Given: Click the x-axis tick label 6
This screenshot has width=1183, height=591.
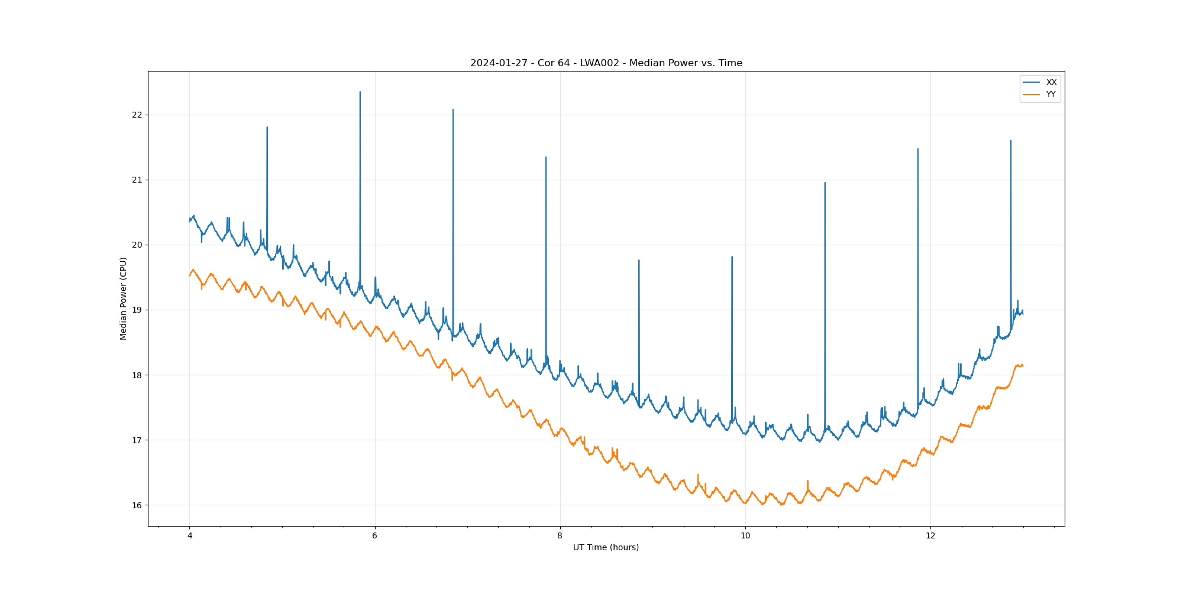Looking at the screenshot, I should click(x=375, y=536).
